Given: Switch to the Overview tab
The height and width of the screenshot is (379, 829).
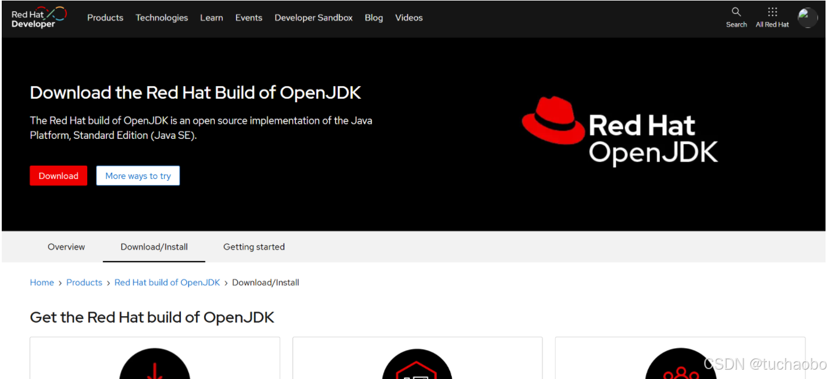Looking at the screenshot, I should coord(66,247).
